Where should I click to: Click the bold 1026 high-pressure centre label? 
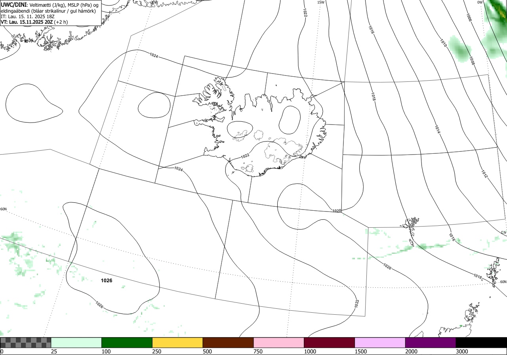[107, 280]
